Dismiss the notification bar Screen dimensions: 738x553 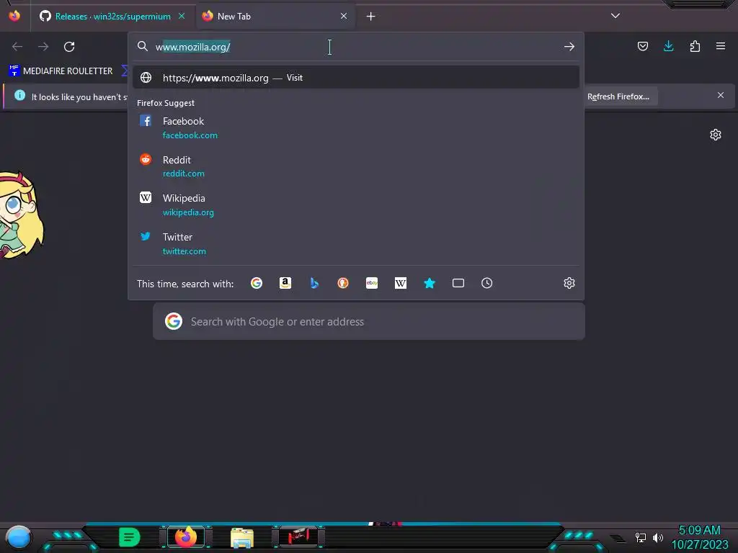click(x=721, y=96)
